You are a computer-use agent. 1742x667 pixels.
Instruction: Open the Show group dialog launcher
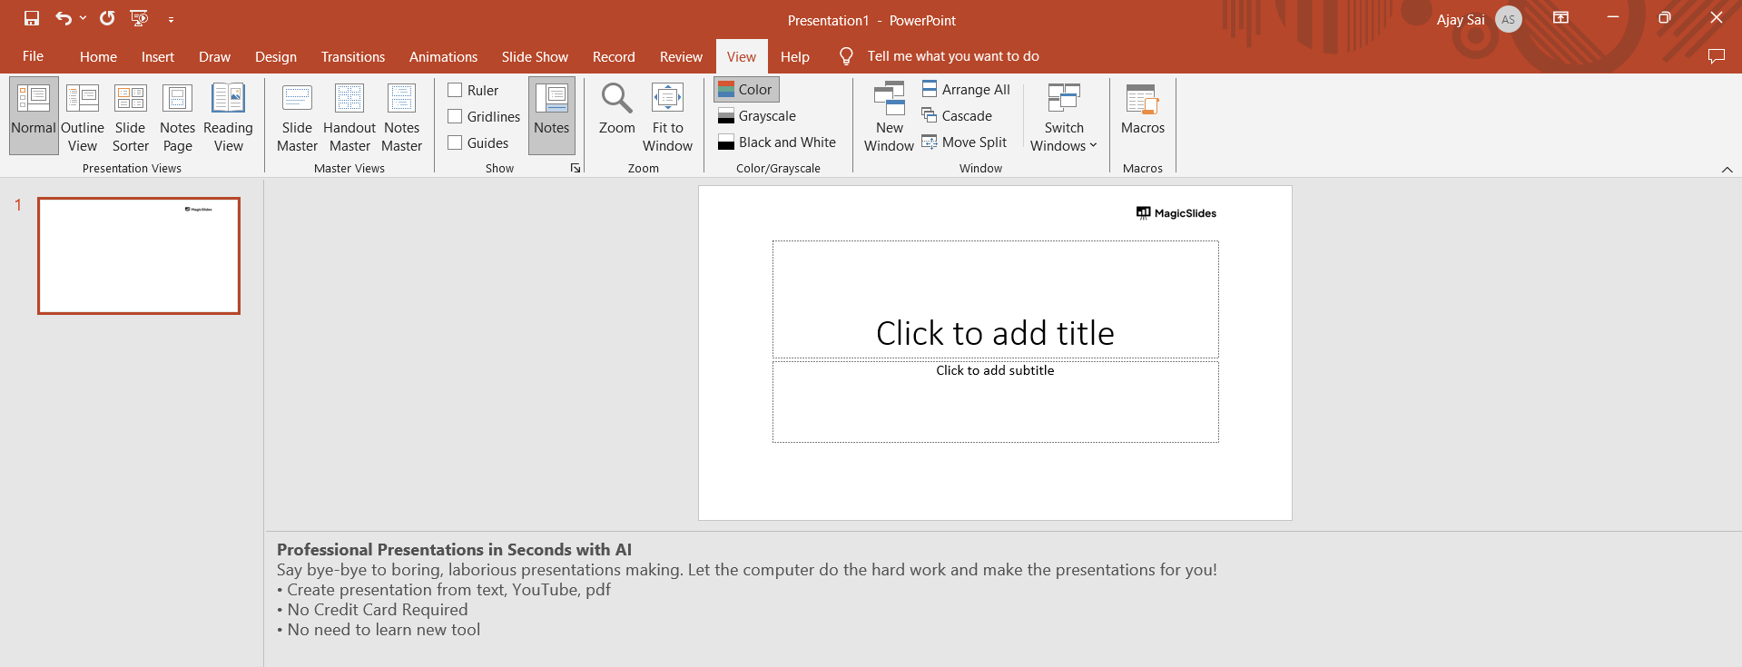[x=576, y=168]
